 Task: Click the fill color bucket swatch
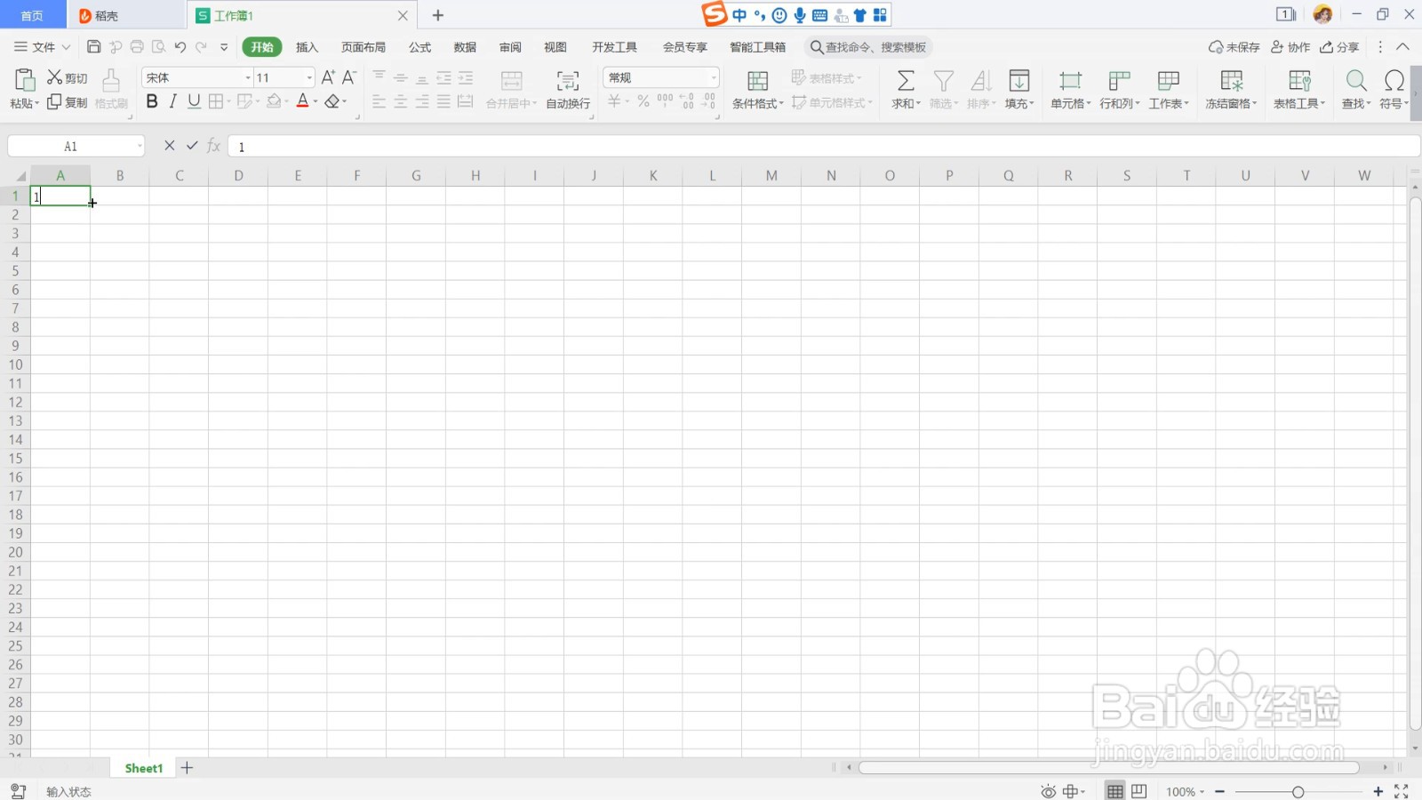click(x=274, y=101)
